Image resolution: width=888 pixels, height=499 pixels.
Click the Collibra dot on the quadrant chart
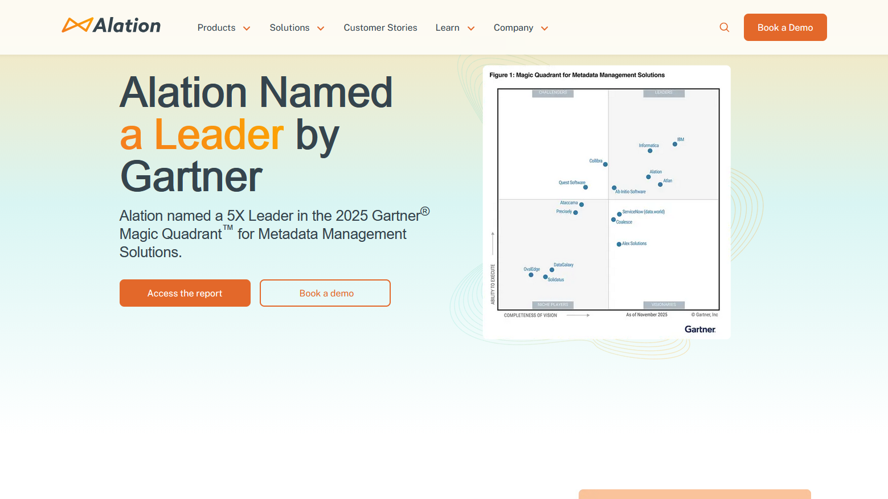[605, 164]
